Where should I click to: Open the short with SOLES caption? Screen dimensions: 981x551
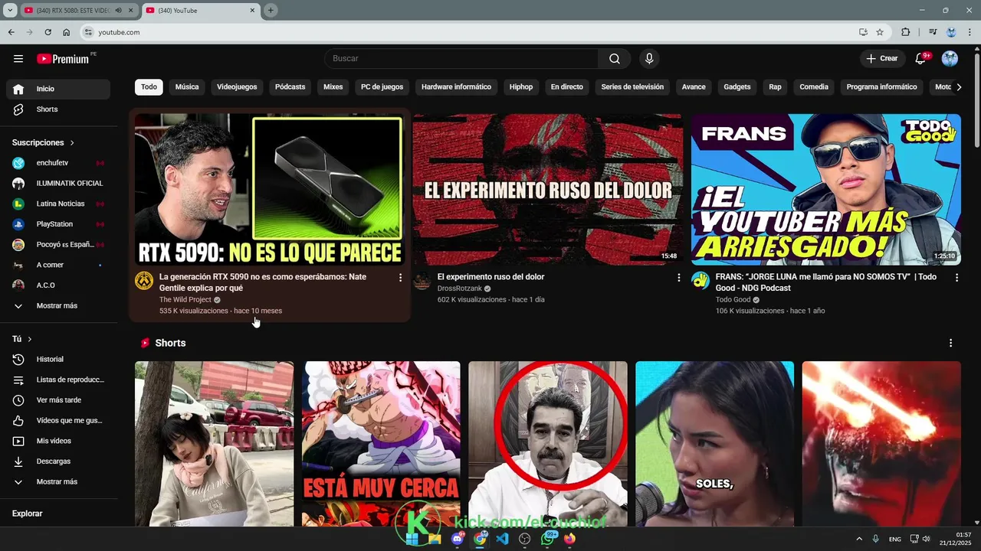coord(714,444)
